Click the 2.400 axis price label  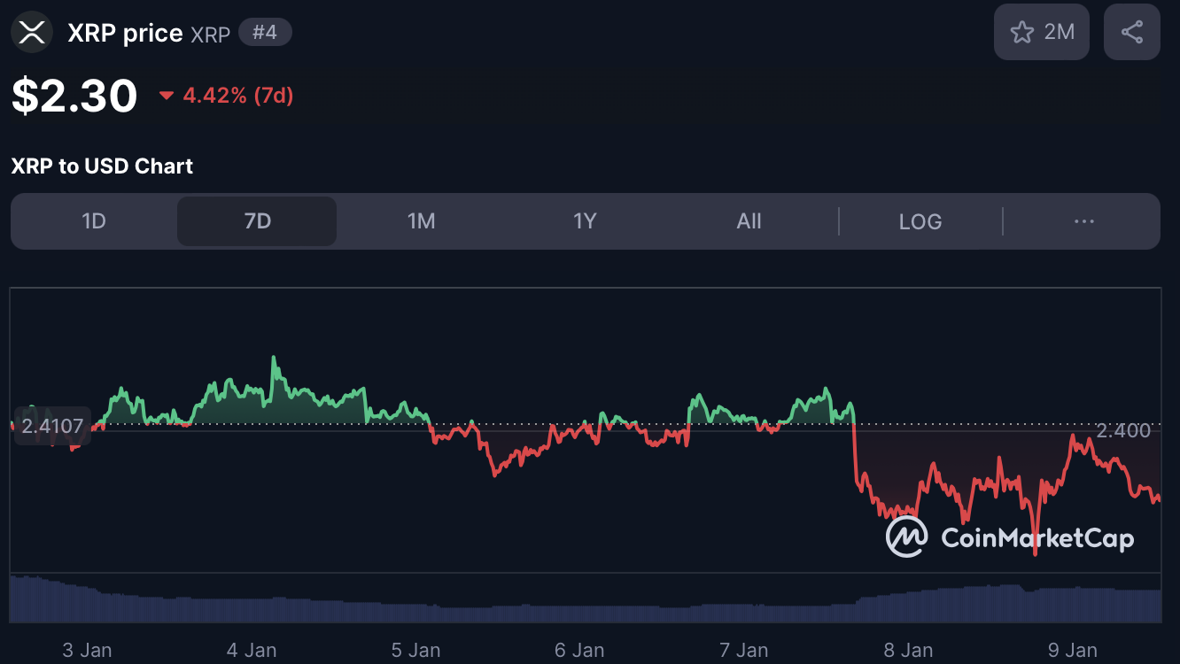pyautogui.click(x=1122, y=431)
